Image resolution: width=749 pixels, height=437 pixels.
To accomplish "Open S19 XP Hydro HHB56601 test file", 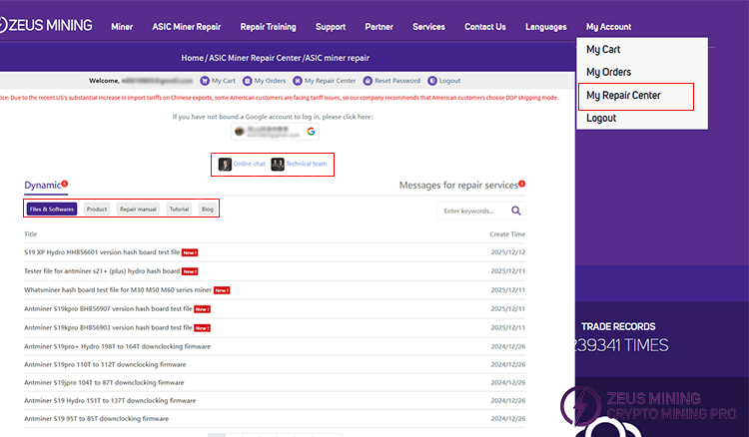I will [102, 251].
